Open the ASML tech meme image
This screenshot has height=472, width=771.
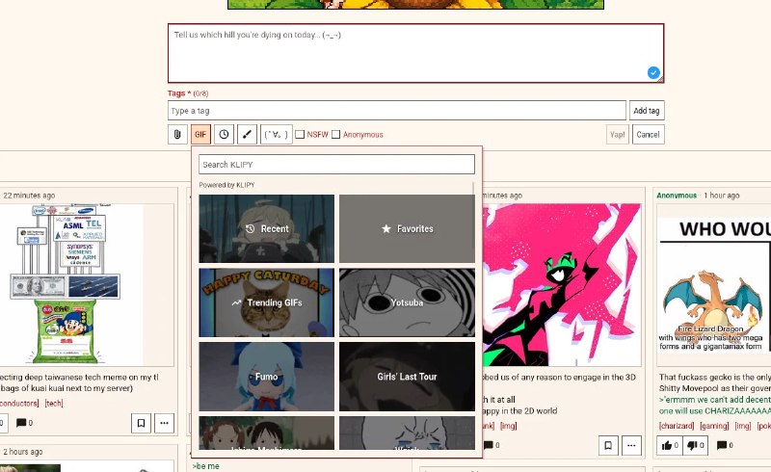click(x=71, y=285)
